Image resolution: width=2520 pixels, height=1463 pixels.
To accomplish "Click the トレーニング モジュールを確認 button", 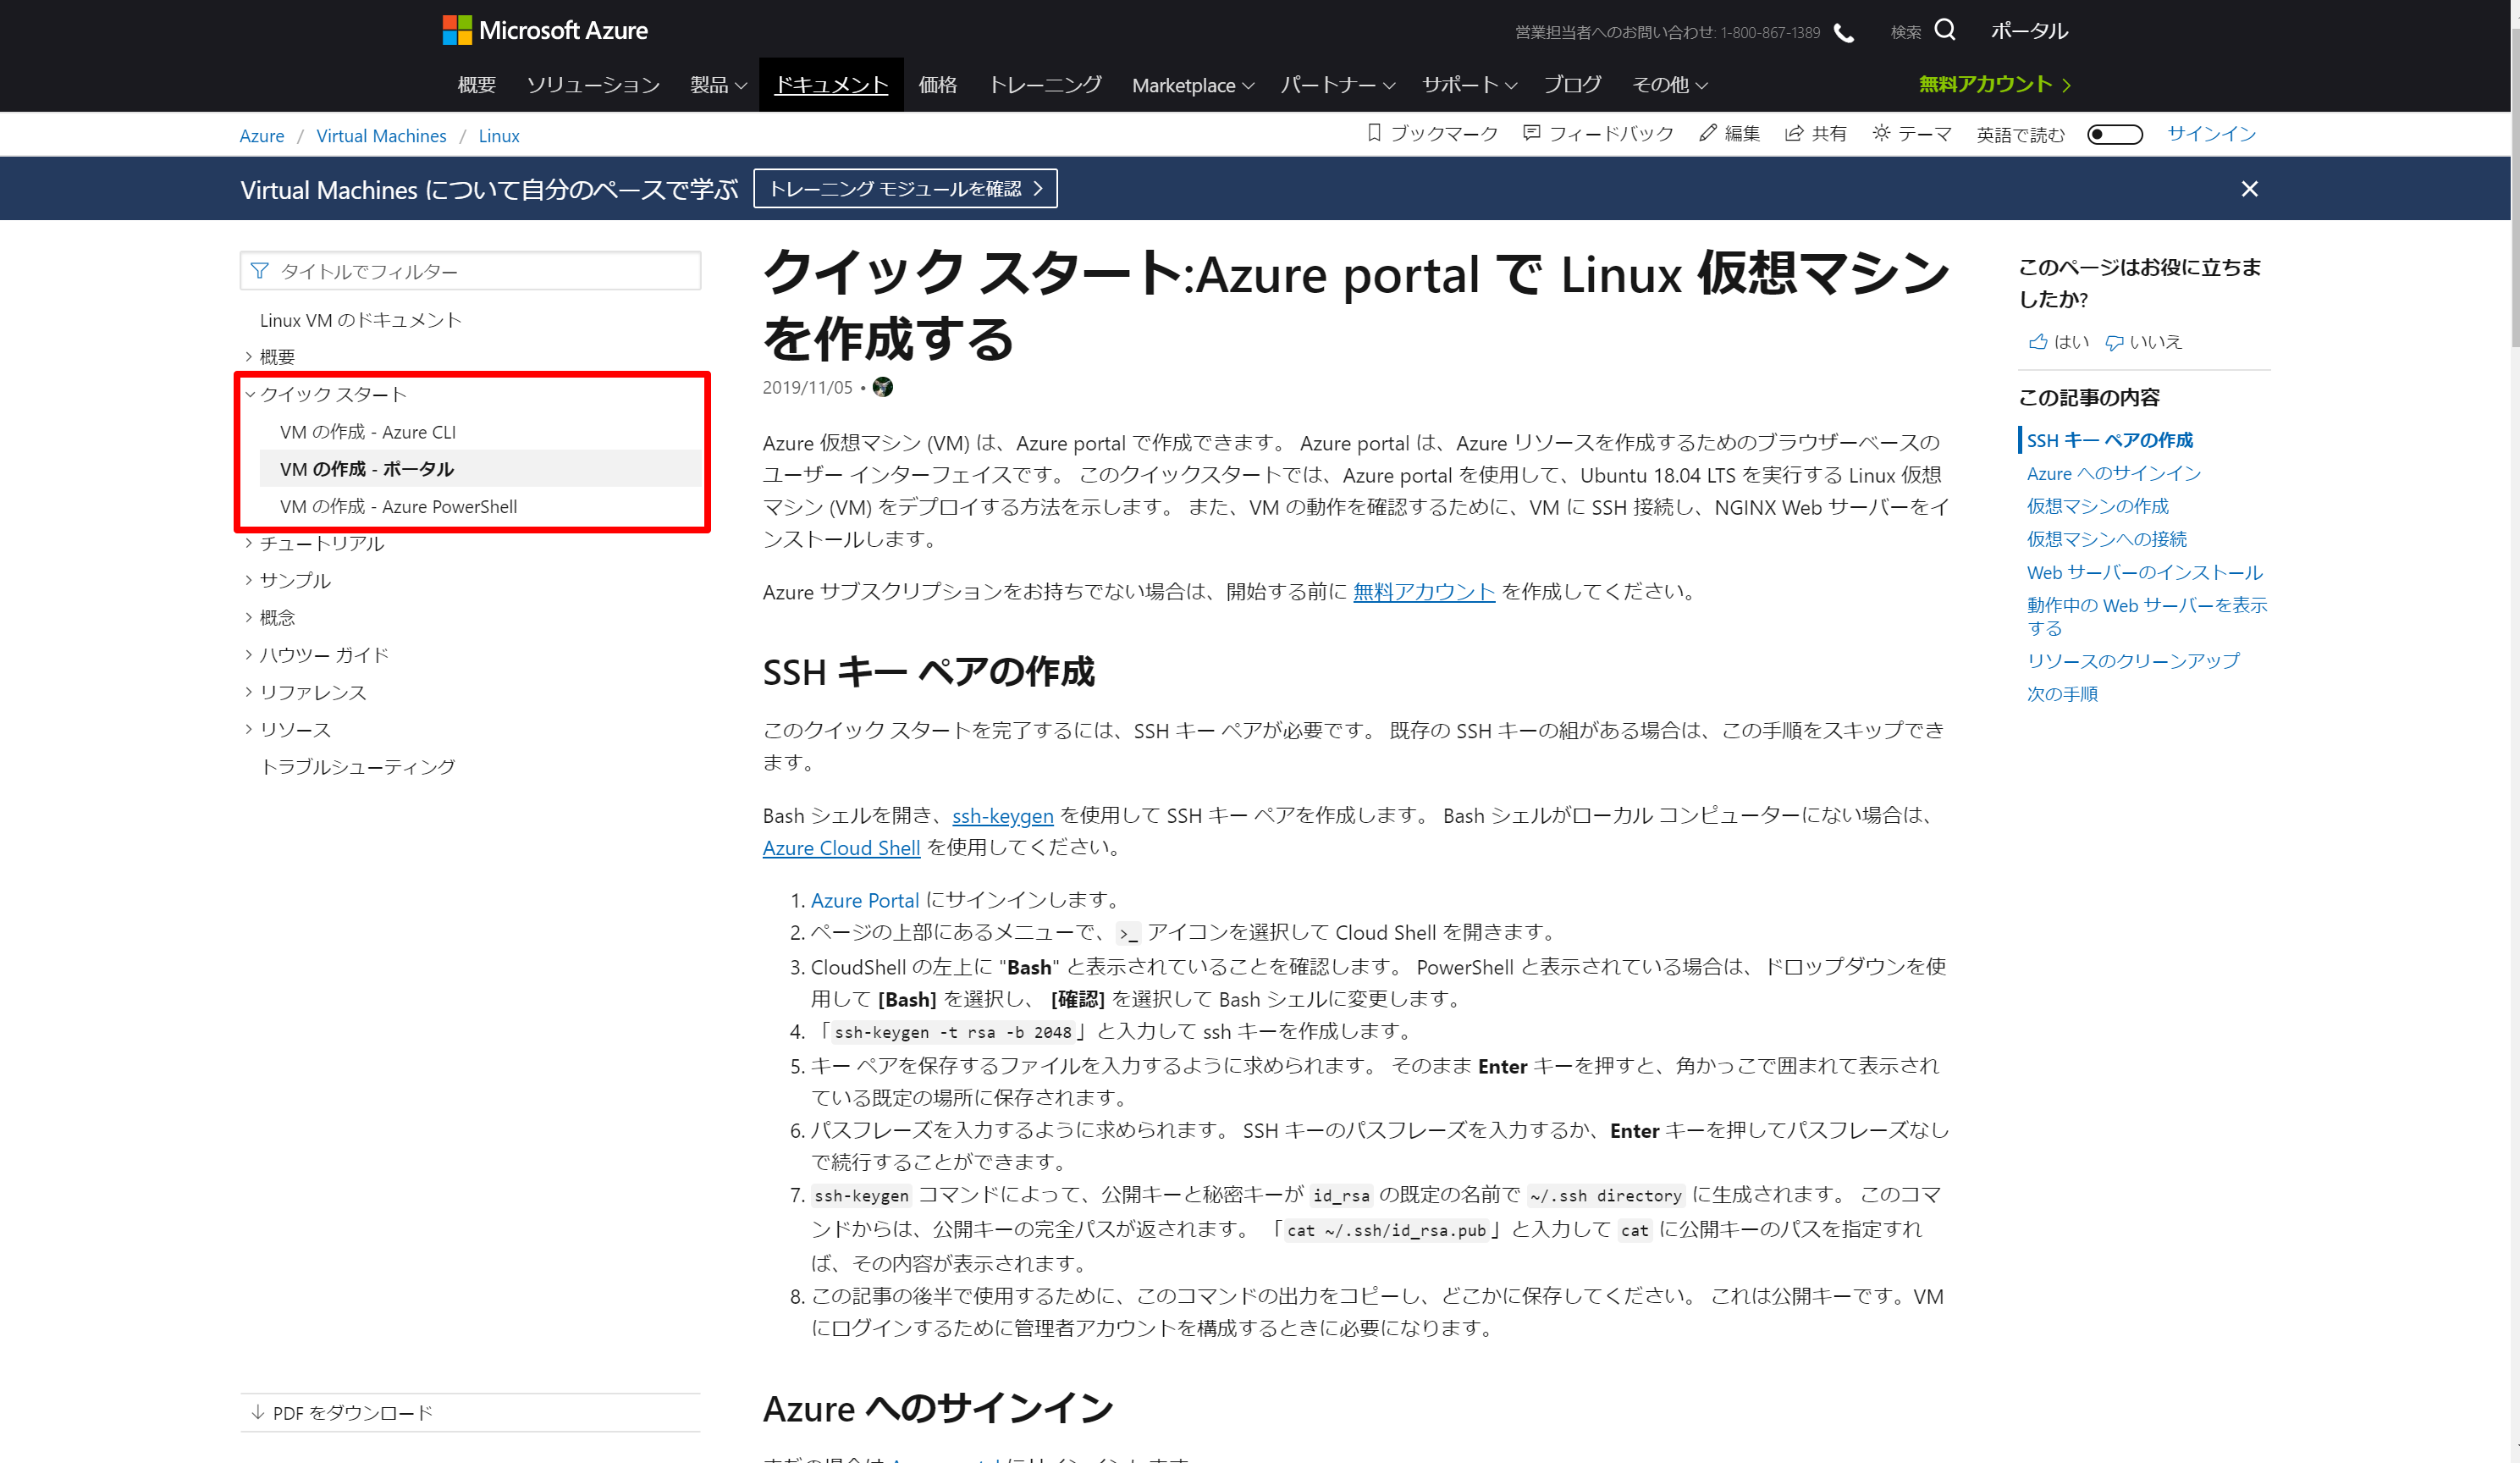I will click(904, 189).
